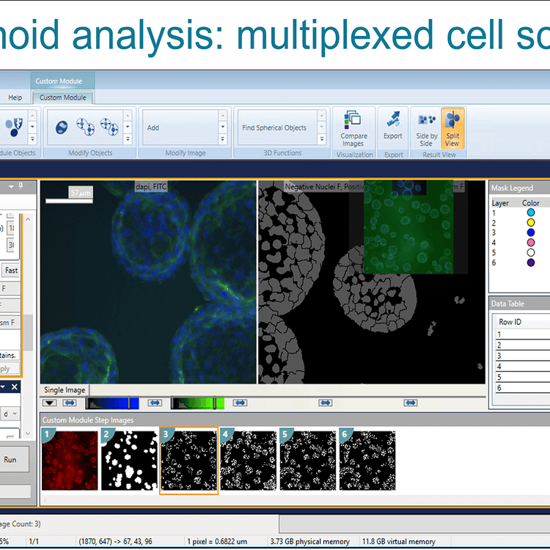Click the auto-scale arrow after green histogram

click(241, 403)
